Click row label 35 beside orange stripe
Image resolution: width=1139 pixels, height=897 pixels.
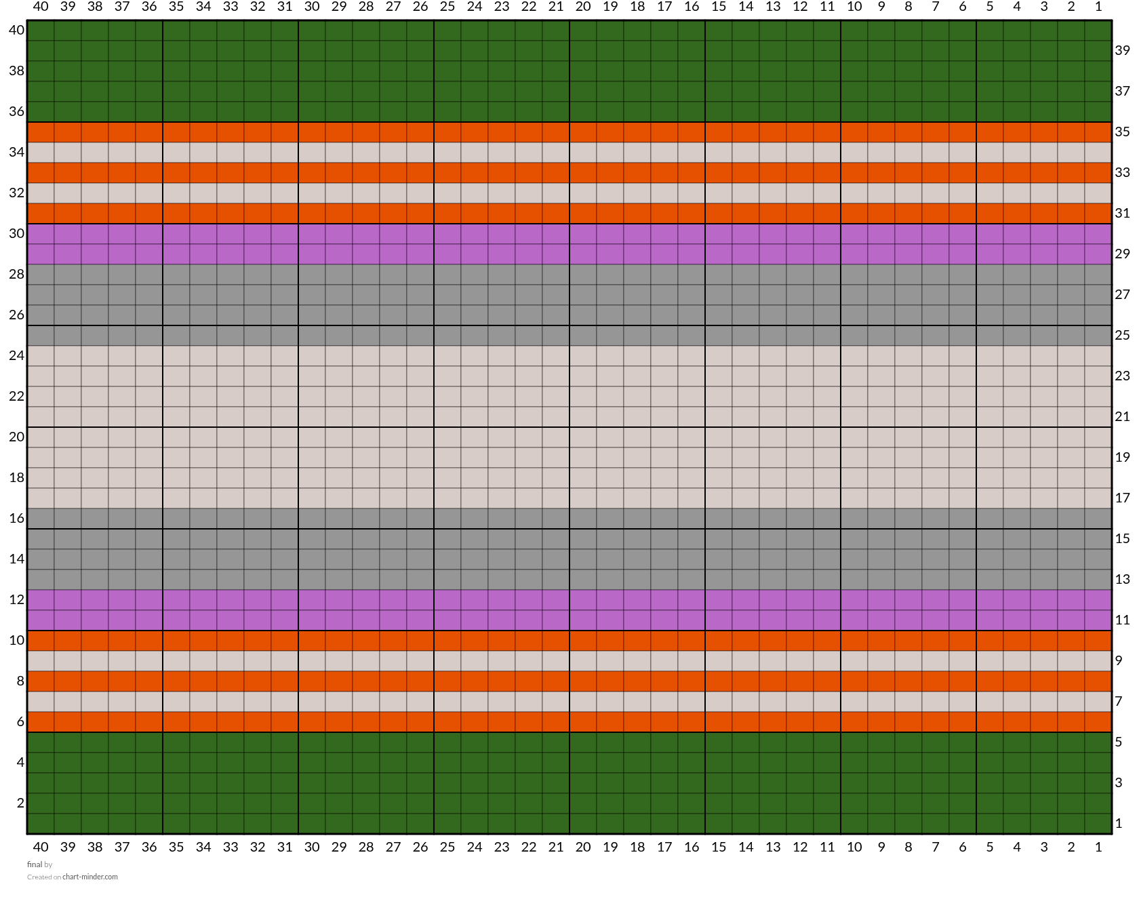click(1123, 132)
